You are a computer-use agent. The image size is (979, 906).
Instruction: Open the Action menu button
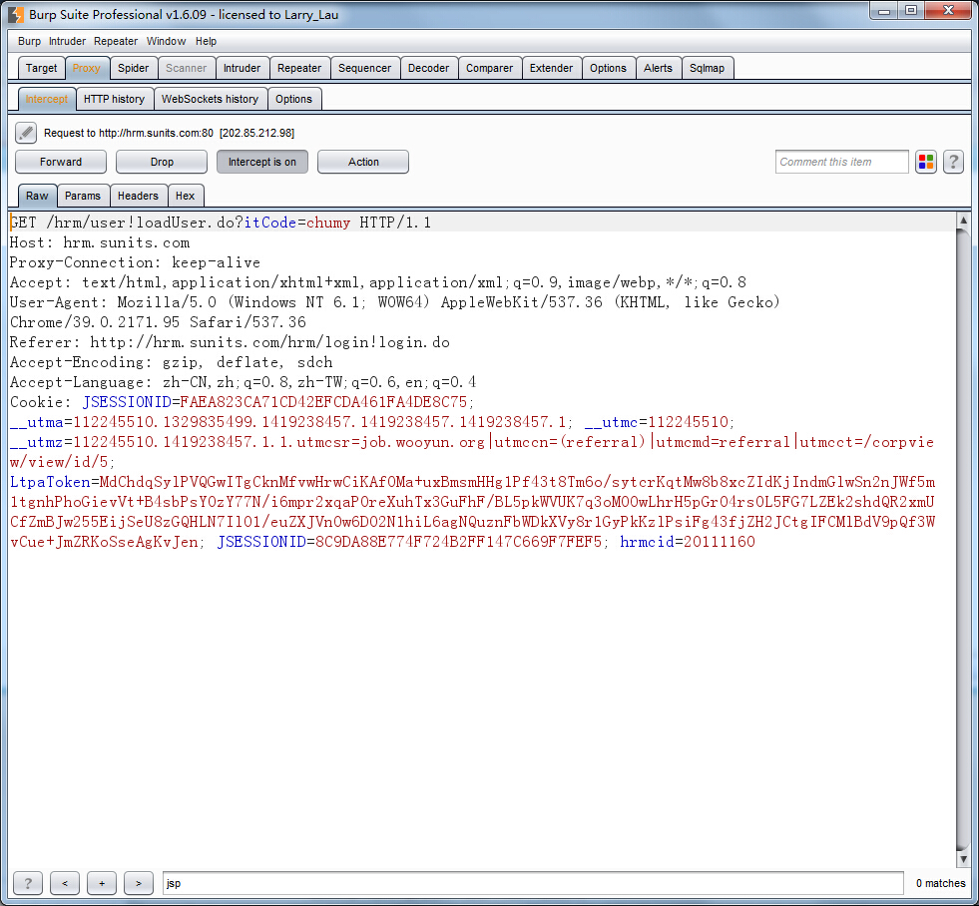363,162
